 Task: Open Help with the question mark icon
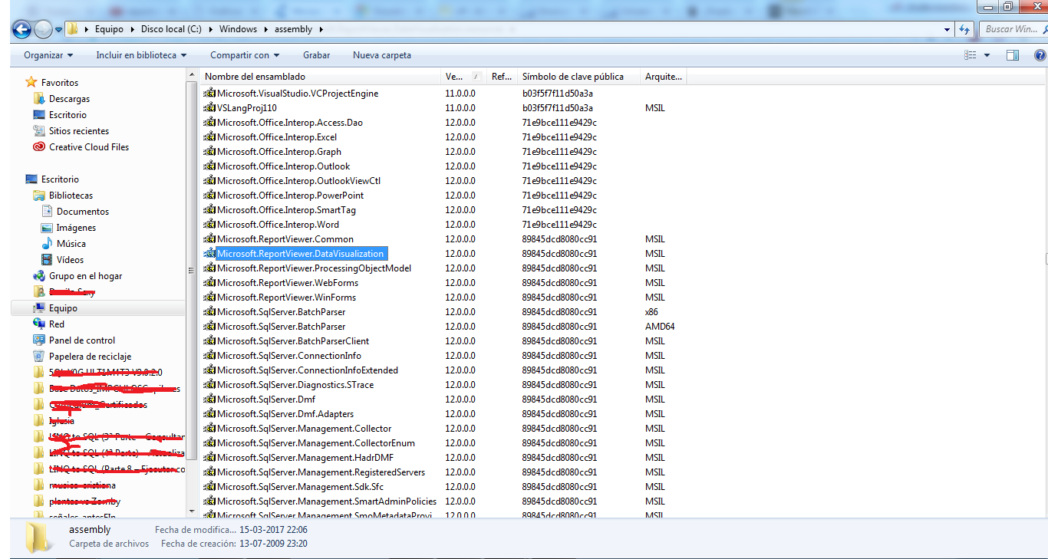(x=1040, y=55)
